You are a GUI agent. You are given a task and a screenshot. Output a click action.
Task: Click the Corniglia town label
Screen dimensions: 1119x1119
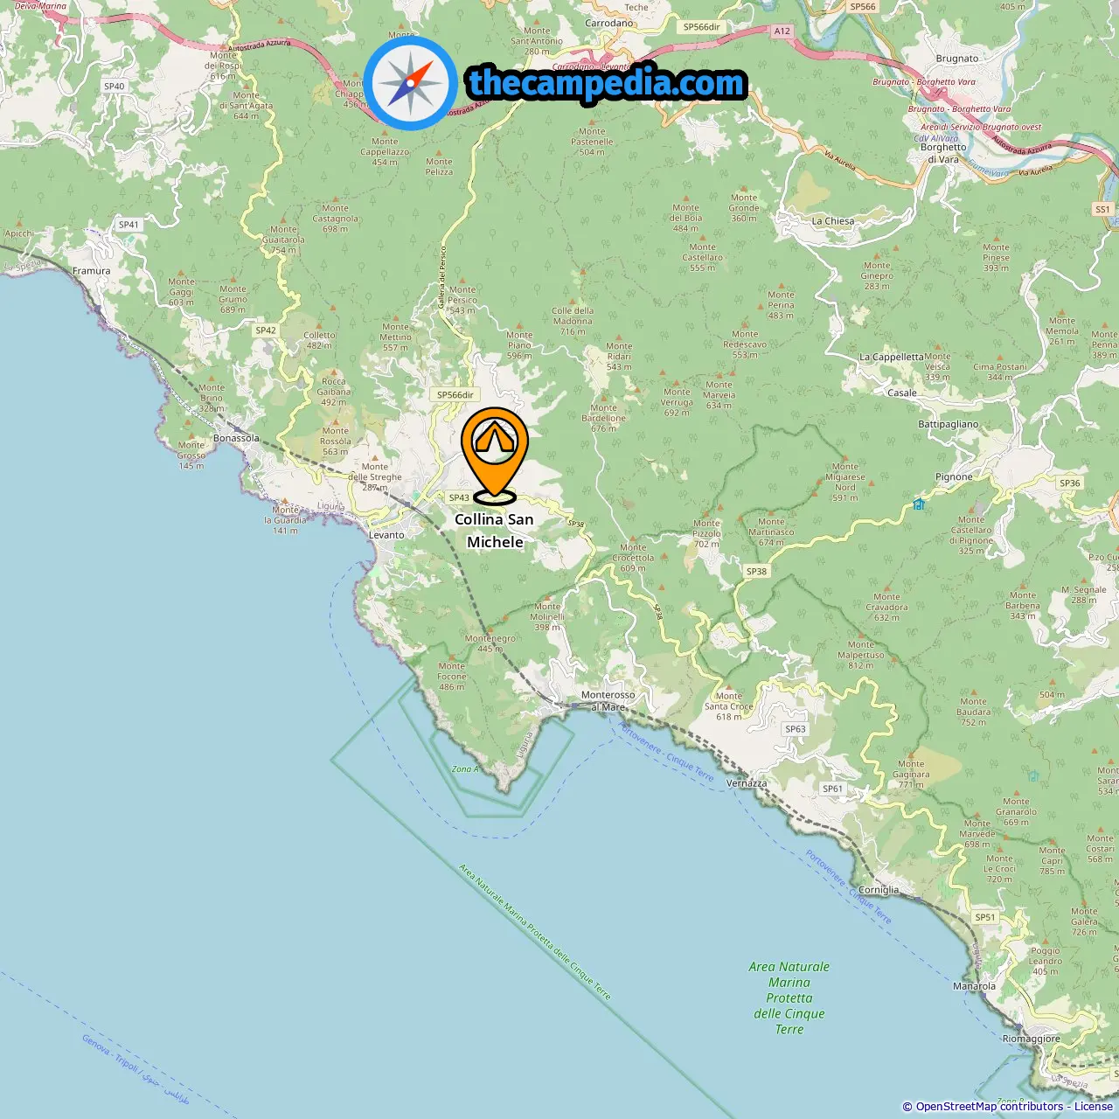point(879,890)
